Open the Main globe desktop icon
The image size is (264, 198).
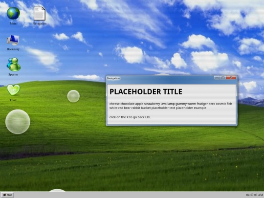point(13,13)
